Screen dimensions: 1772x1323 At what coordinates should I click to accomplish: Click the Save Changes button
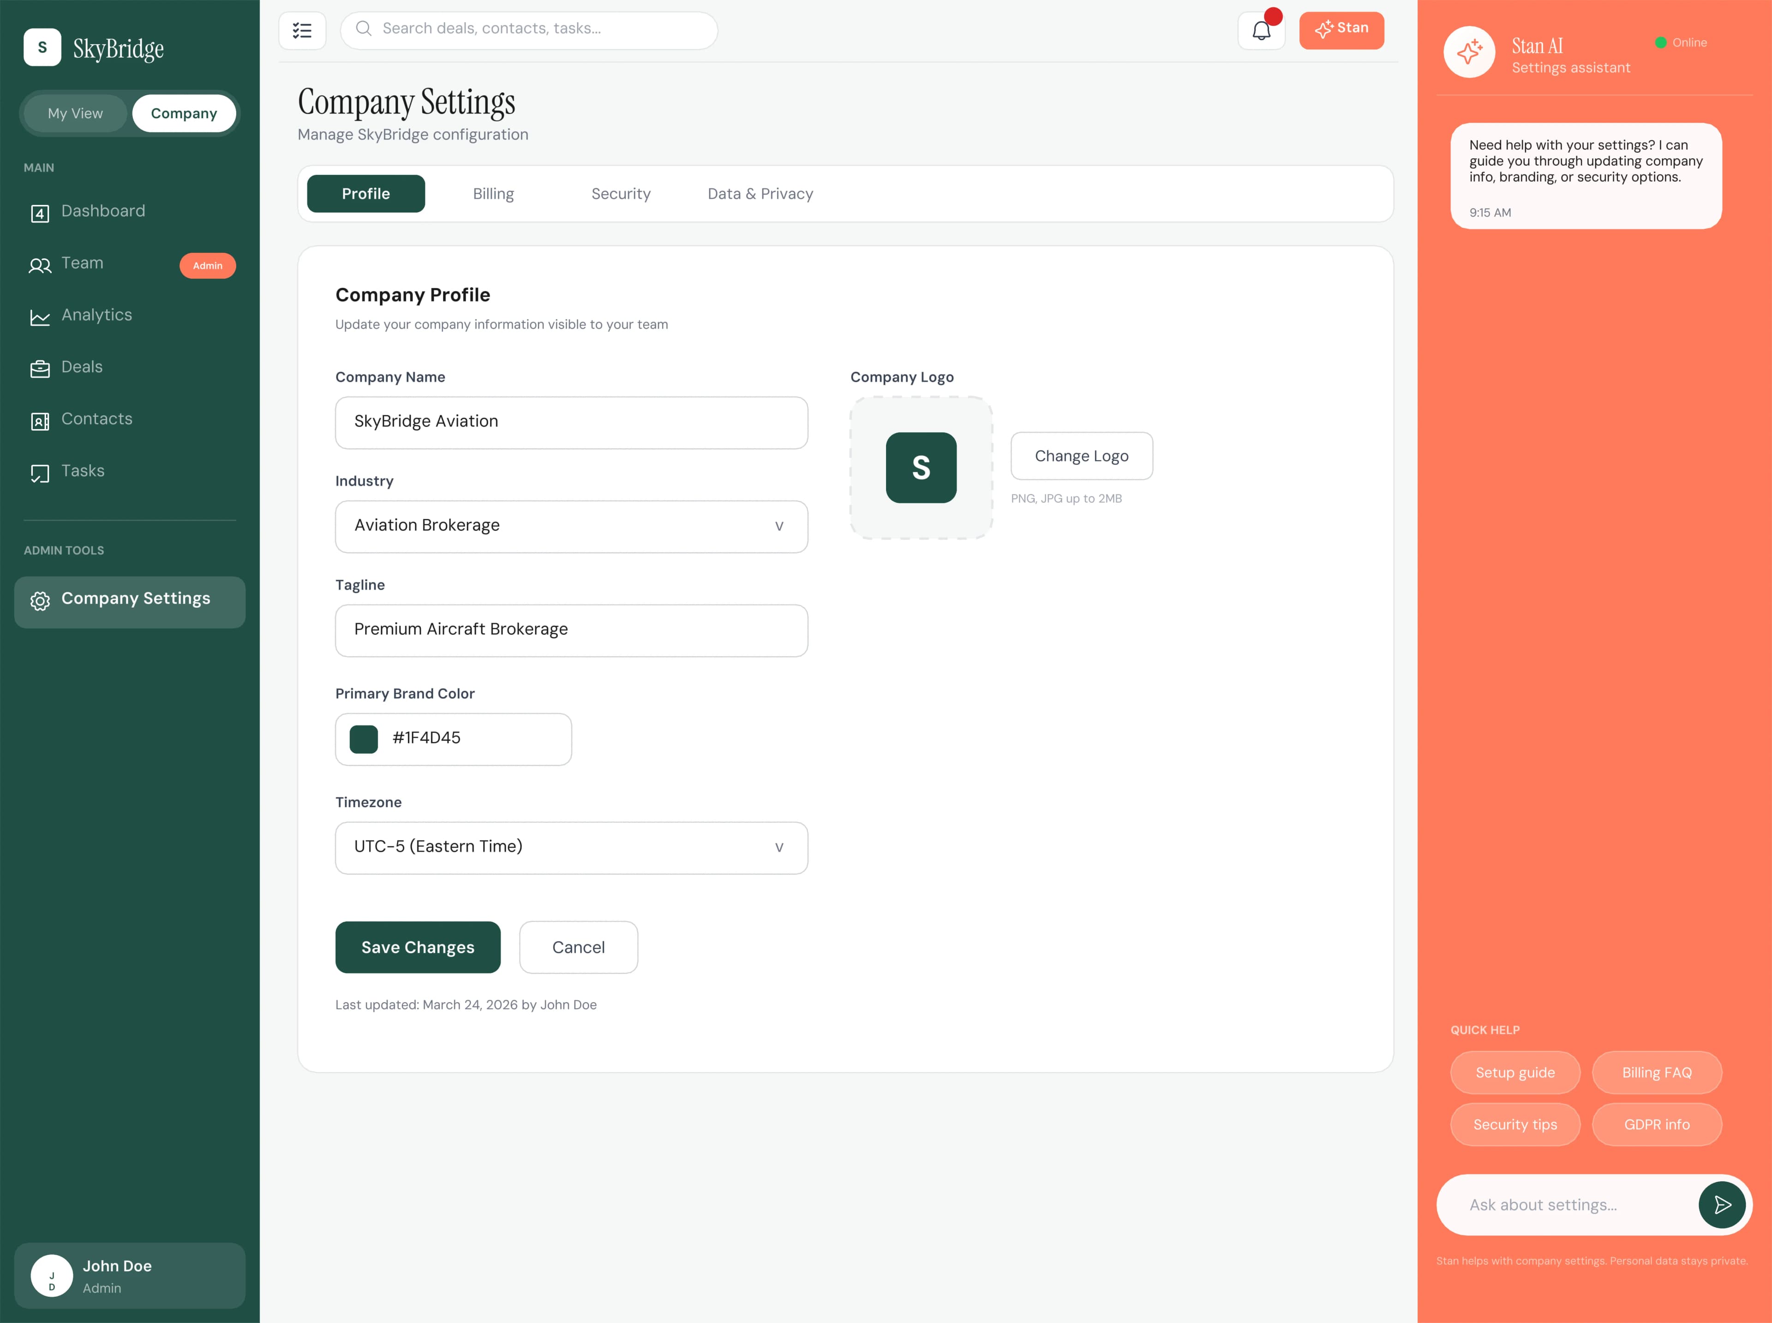point(417,946)
